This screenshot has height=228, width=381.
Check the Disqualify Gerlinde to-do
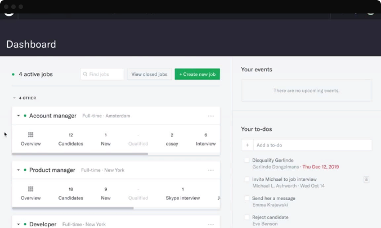(246, 161)
